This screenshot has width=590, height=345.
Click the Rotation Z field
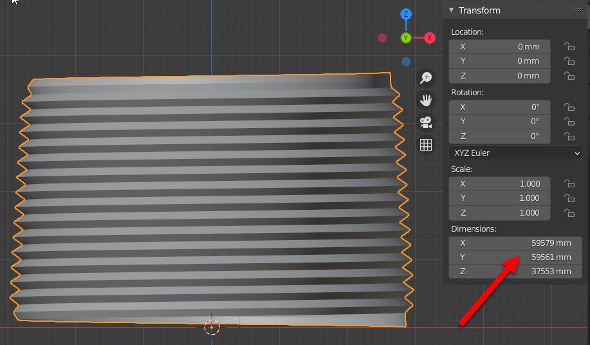499,136
